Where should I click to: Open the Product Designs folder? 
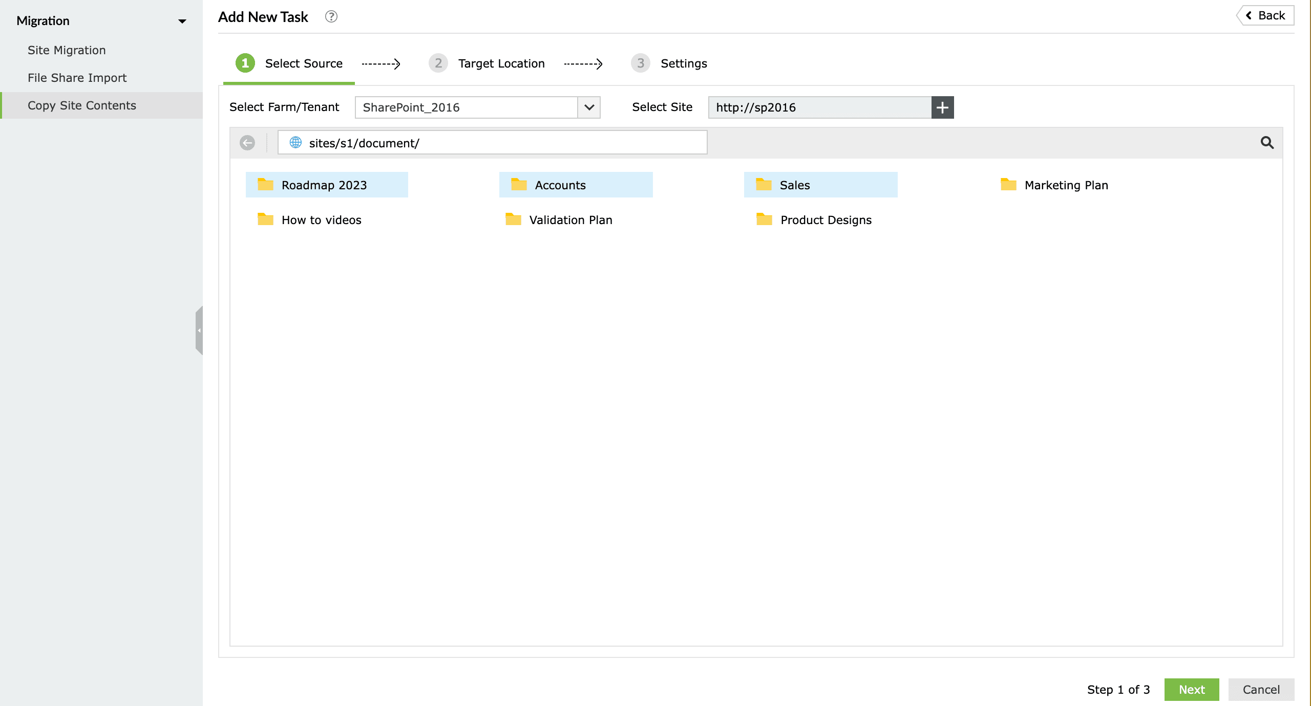click(x=826, y=219)
